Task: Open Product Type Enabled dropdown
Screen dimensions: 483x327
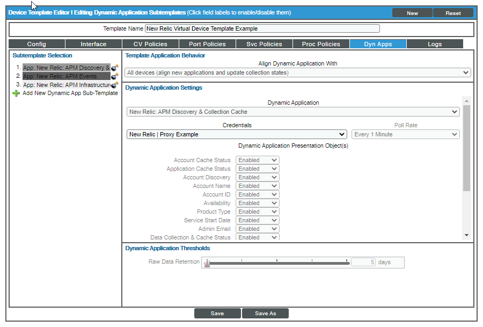Action: pyautogui.click(x=257, y=212)
